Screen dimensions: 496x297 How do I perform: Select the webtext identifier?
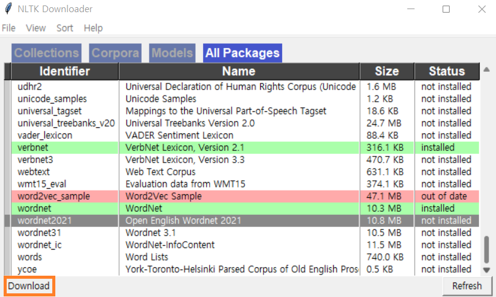point(33,172)
